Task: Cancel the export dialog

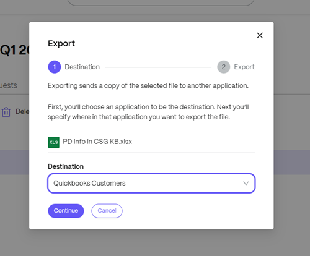Action: [x=107, y=211]
